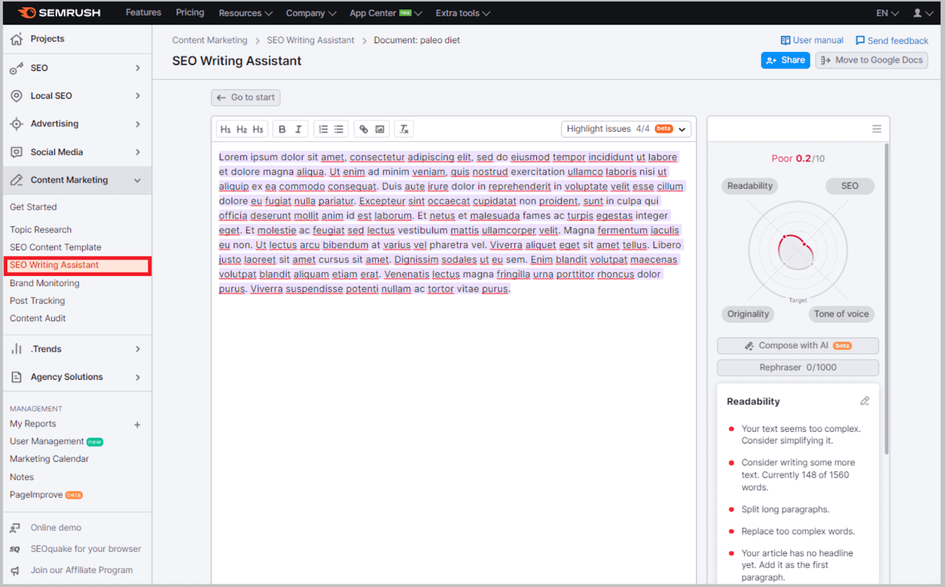945x587 pixels.
Task: Edit Readability settings with pencil icon
Action: [x=865, y=401]
